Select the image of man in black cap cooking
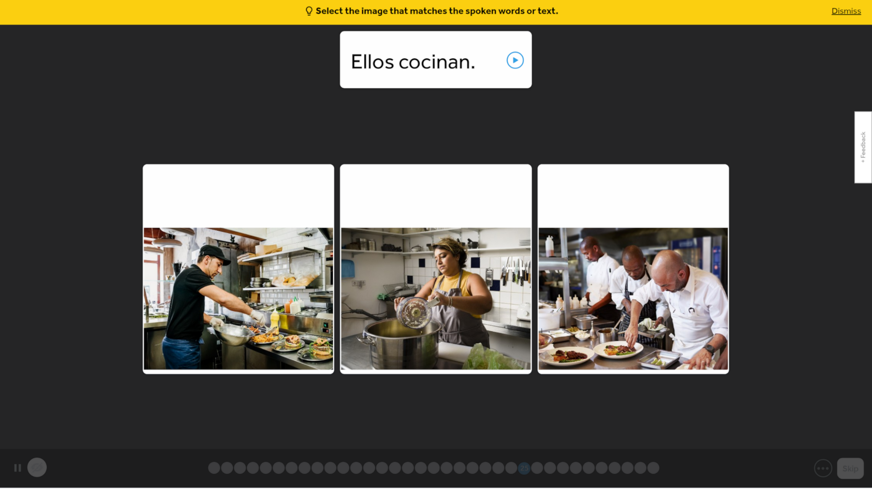The image size is (872, 490). coord(238,269)
